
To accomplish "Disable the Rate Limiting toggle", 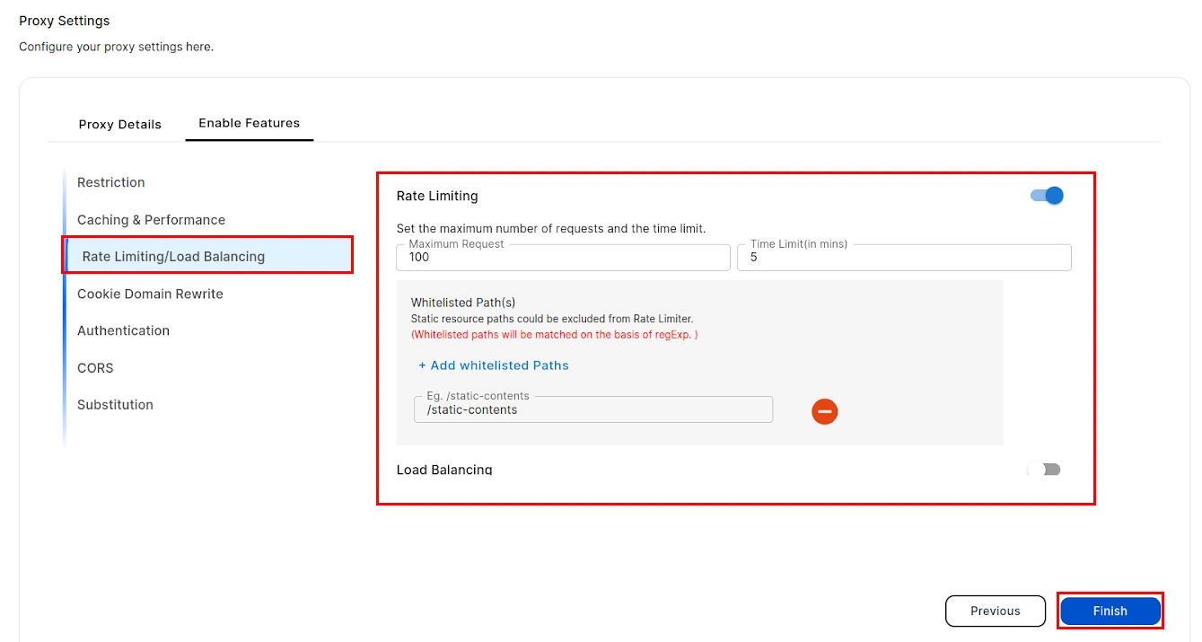I will tap(1045, 195).
